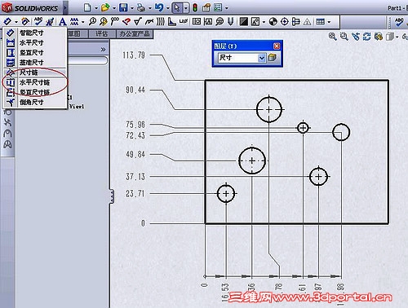Click the 75.96 dimension text

pyautogui.click(x=135, y=125)
